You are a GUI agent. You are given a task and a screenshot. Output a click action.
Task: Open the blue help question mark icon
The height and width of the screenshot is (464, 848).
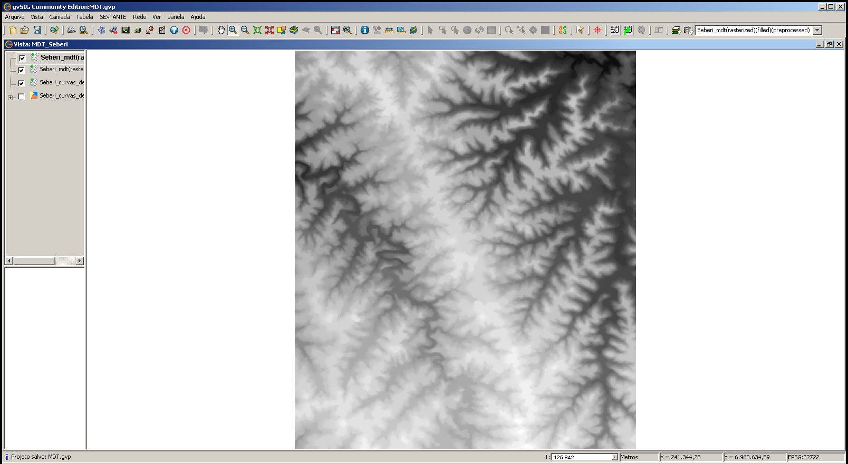[174, 30]
